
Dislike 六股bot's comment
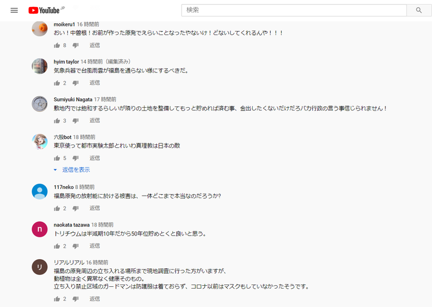75,158
